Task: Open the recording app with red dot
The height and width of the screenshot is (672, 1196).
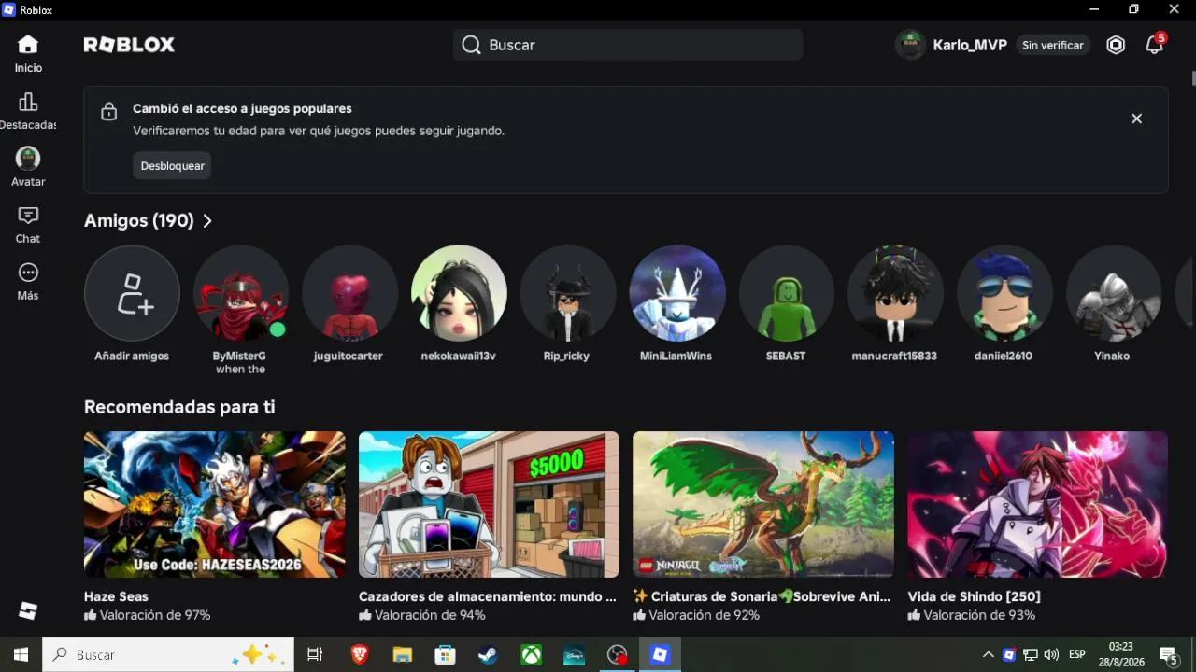Action: [617, 655]
